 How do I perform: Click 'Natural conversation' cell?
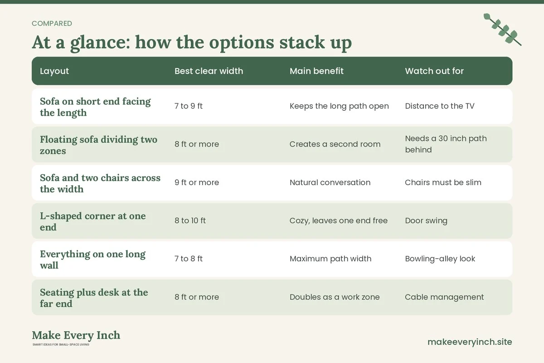click(x=330, y=182)
